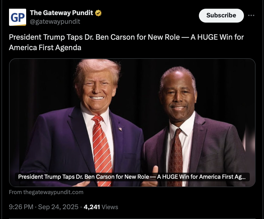Image resolution: width=264 pixels, height=219 pixels.
Task: Click the flag lapel pin in photo
Action: (x=120, y=129)
